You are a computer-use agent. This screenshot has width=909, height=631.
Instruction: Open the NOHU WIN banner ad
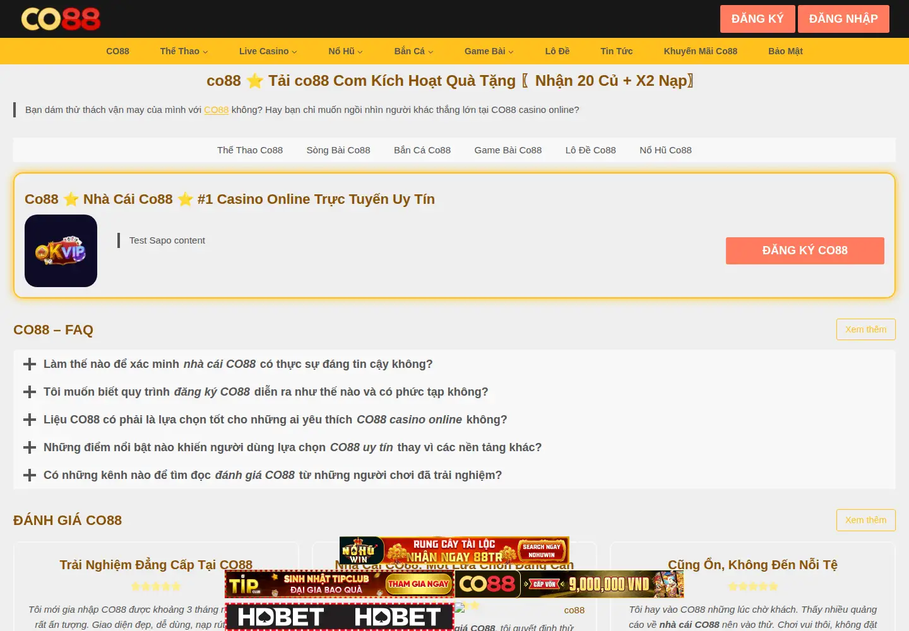pyautogui.click(x=454, y=550)
